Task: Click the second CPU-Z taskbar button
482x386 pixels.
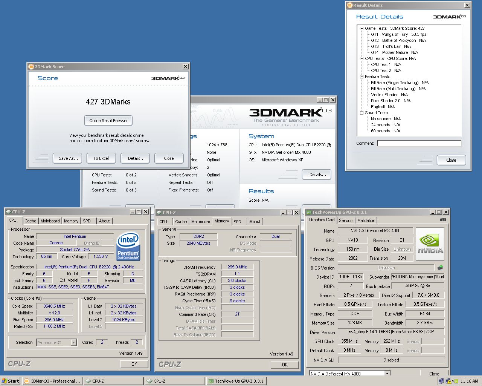Action: (175, 381)
